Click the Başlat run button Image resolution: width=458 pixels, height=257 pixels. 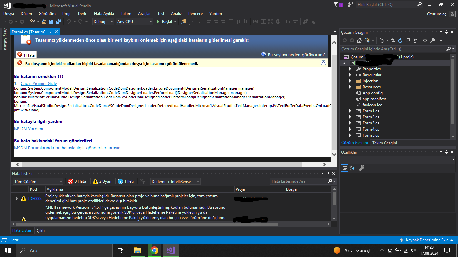(x=164, y=22)
